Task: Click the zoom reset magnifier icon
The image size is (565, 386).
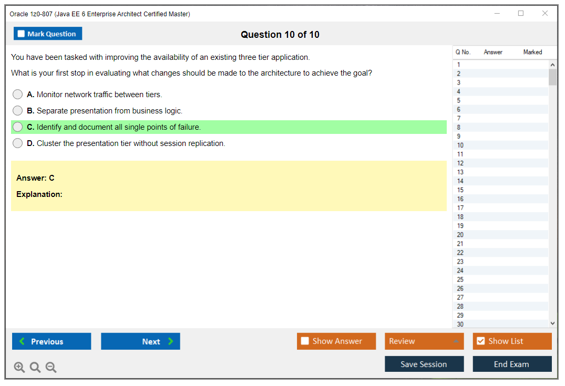Action: pyautogui.click(x=35, y=368)
